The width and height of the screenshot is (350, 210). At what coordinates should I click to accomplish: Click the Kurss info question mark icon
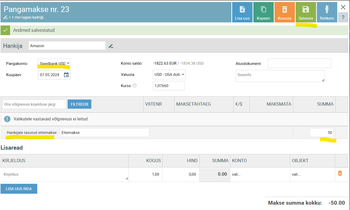pyautogui.click(x=135, y=86)
